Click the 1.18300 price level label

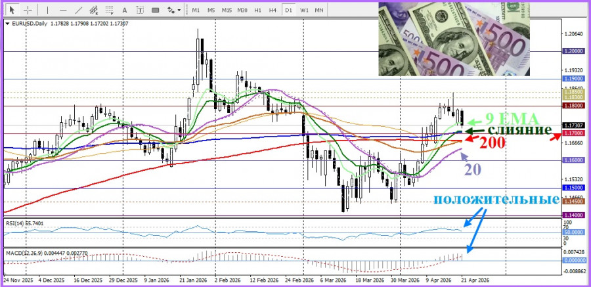click(x=574, y=97)
